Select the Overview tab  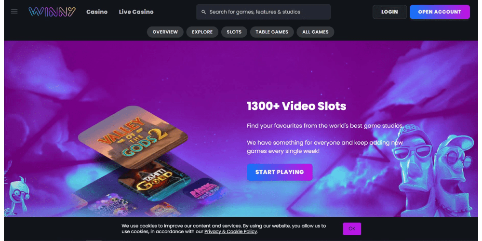[x=165, y=32]
